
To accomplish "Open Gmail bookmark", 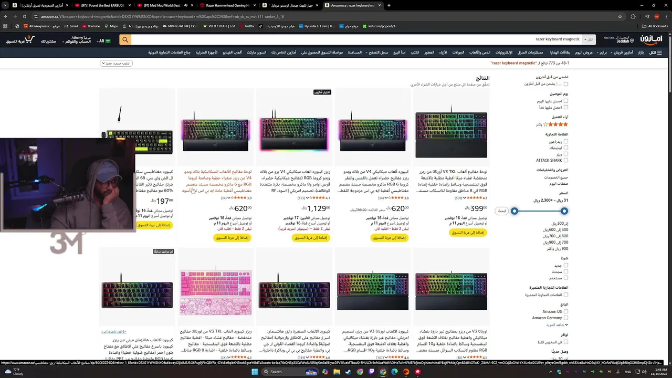I will (70, 26).
